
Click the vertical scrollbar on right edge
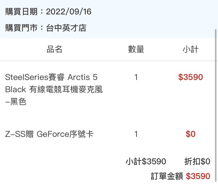[216, 105]
